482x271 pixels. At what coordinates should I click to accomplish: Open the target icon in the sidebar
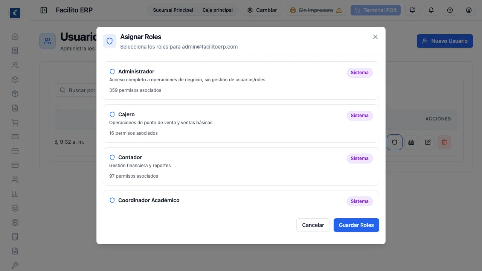pos(15,222)
